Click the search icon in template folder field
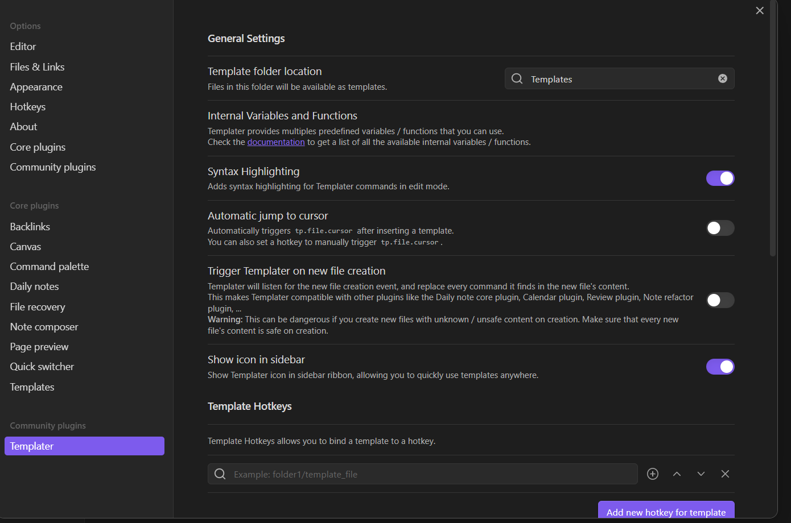 [x=517, y=78]
